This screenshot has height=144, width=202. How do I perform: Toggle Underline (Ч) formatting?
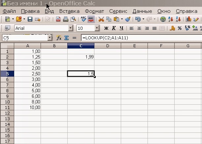[121, 28]
